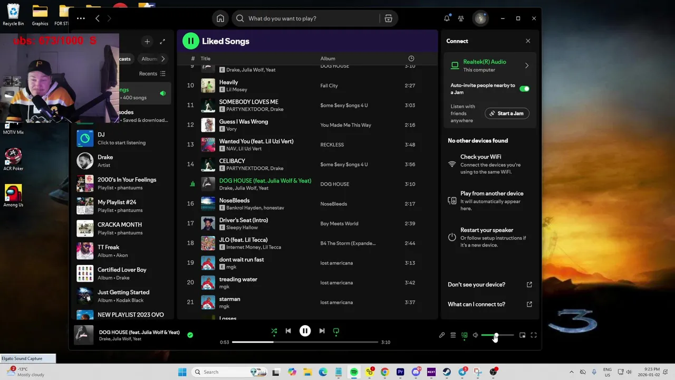The width and height of the screenshot is (675, 380).
Task: Open Steam in the taskbar
Action: click(447, 372)
